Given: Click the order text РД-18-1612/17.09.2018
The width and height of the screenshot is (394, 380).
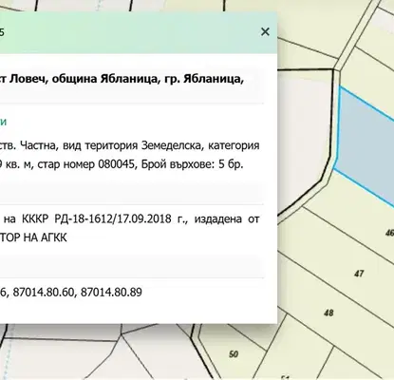Looking at the screenshot, I should point(113,218).
